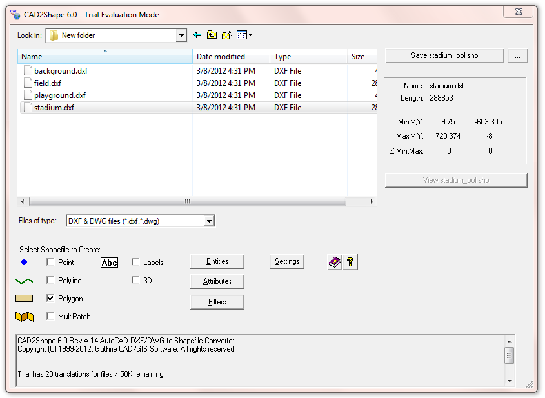Viewport: 545px width, 398px height.
Task: Click the background.dxf file icon
Action: 28,70
